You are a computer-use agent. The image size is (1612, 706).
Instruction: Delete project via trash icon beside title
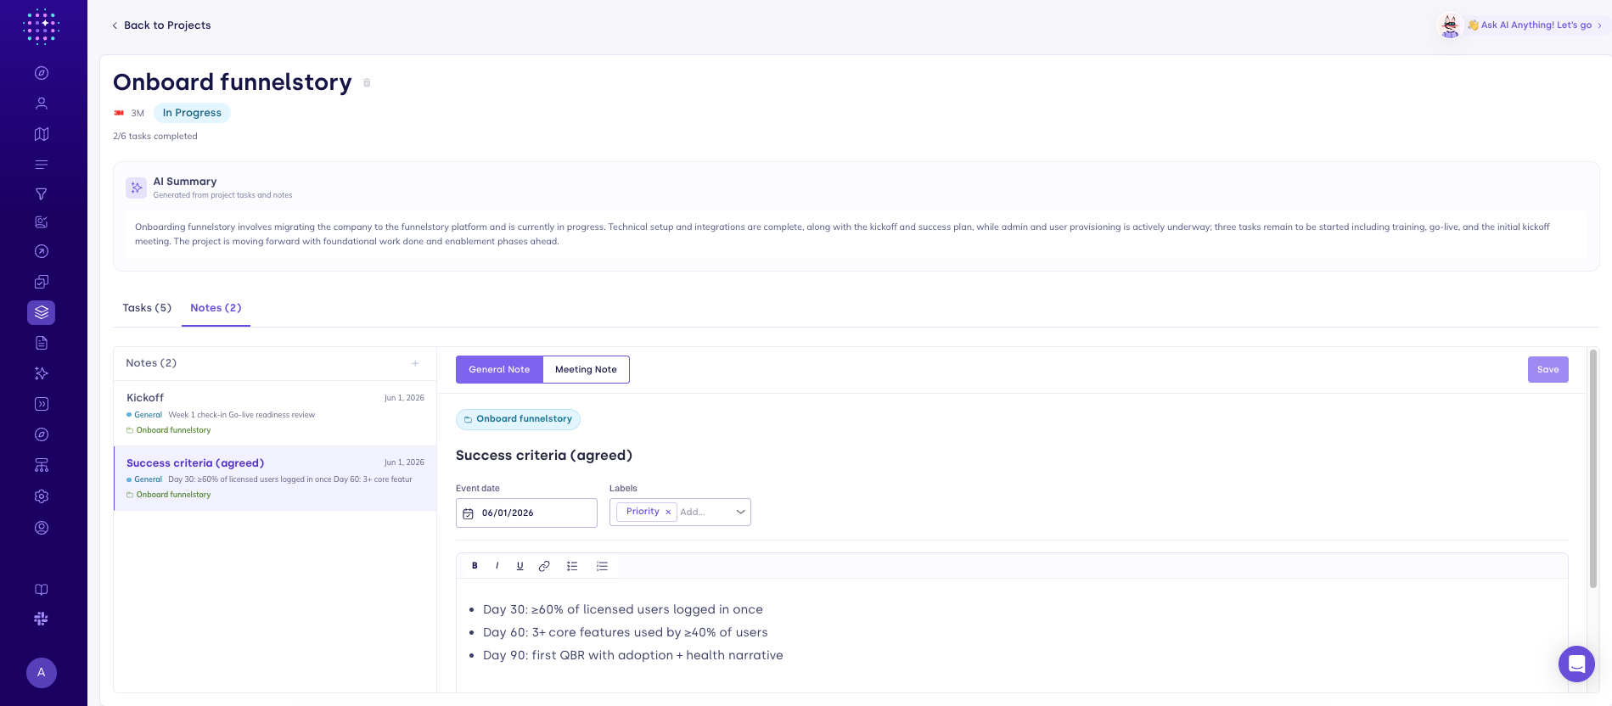tap(367, 83)
